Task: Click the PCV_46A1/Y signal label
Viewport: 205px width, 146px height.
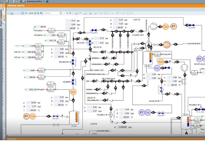Action: point(63,62)
